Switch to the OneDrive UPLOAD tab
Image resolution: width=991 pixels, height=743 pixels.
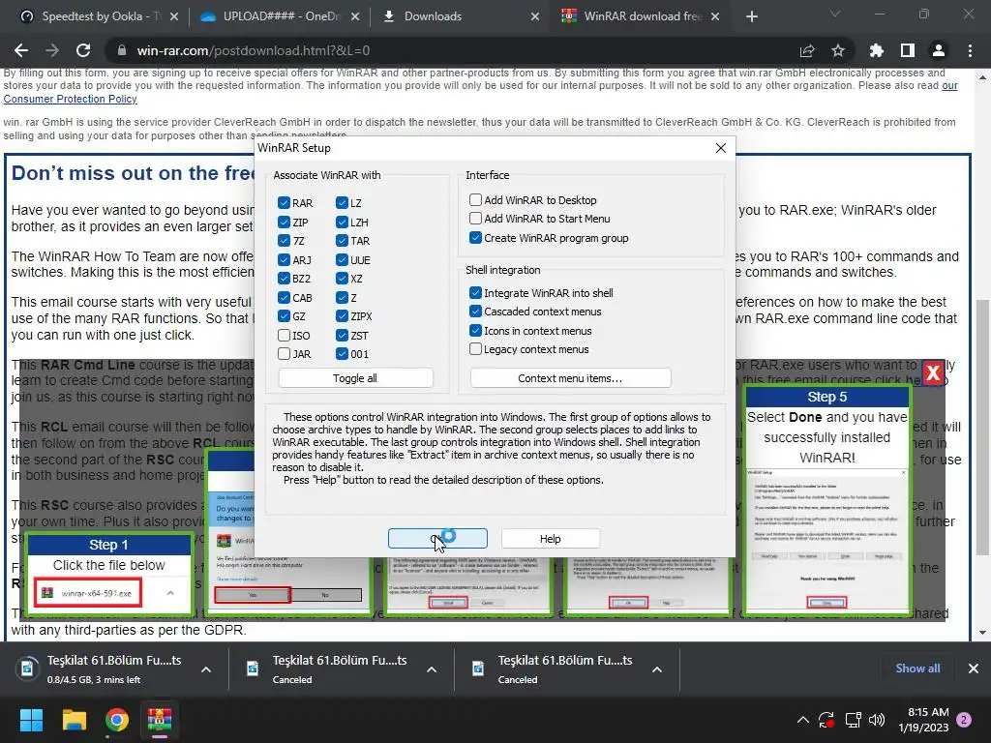coord(282,16)
